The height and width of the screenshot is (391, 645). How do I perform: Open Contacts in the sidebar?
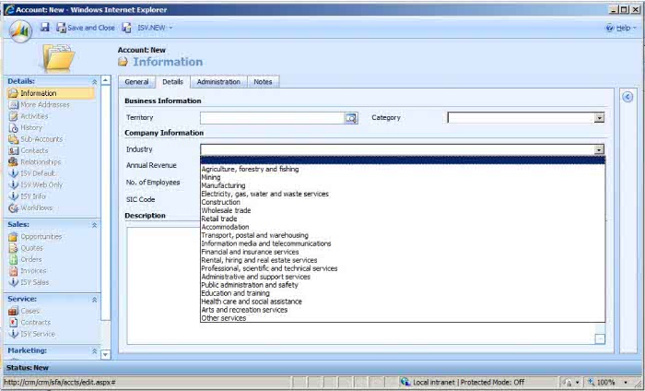(34, 150)
